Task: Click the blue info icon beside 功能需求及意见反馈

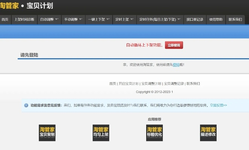Action: click(x=26, y=105)
